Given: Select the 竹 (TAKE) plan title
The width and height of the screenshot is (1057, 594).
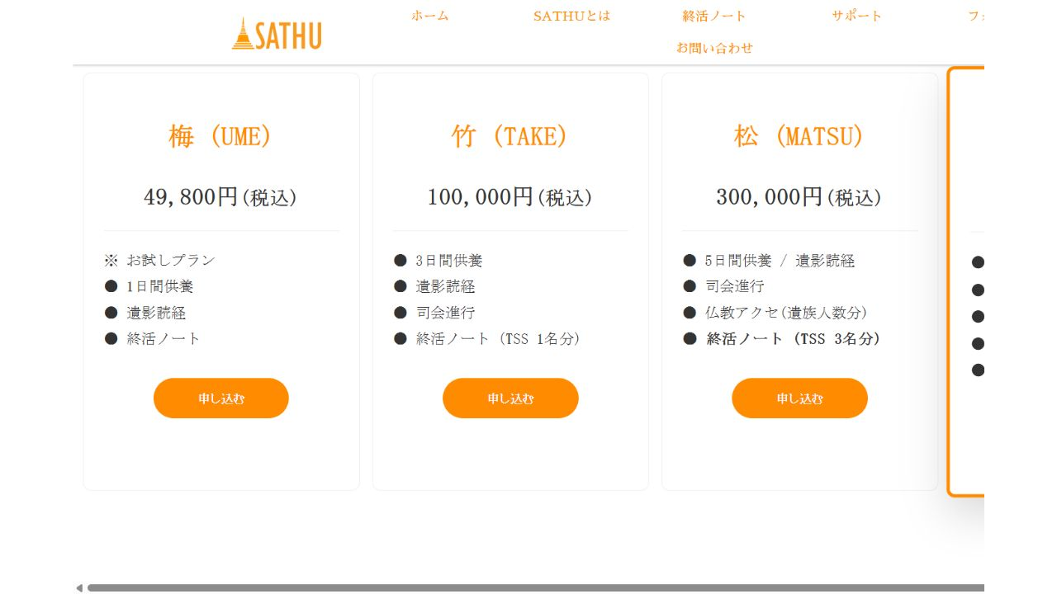Looking at the screenshot, I should coord(510,136).
